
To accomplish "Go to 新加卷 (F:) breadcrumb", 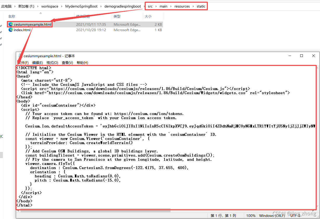I will point(26,6).
